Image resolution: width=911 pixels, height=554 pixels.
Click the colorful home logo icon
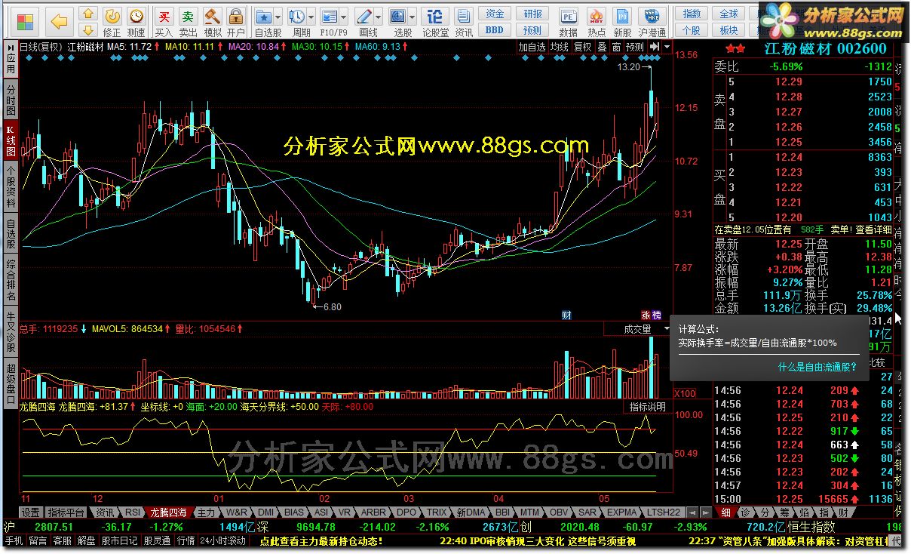25,21
